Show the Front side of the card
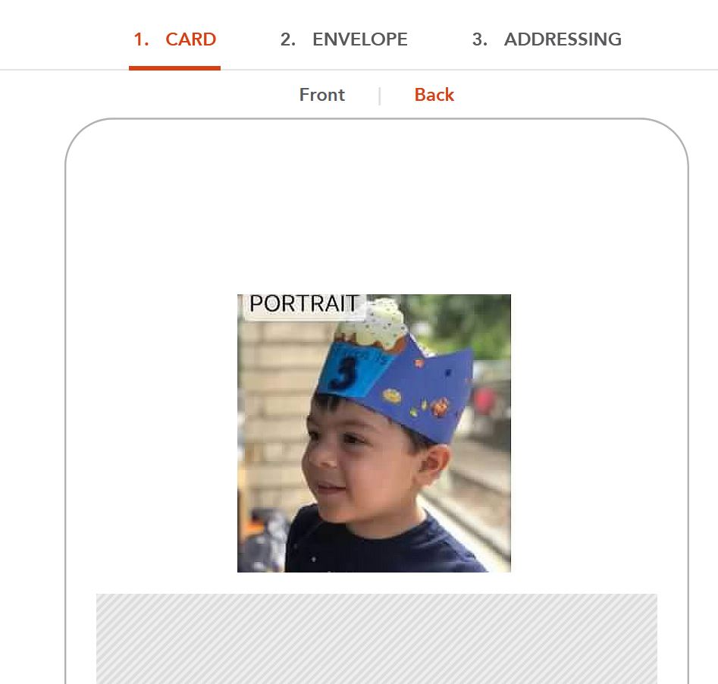Image resolution: width=718 pixels, height=684 pixels. coord(322,95)
